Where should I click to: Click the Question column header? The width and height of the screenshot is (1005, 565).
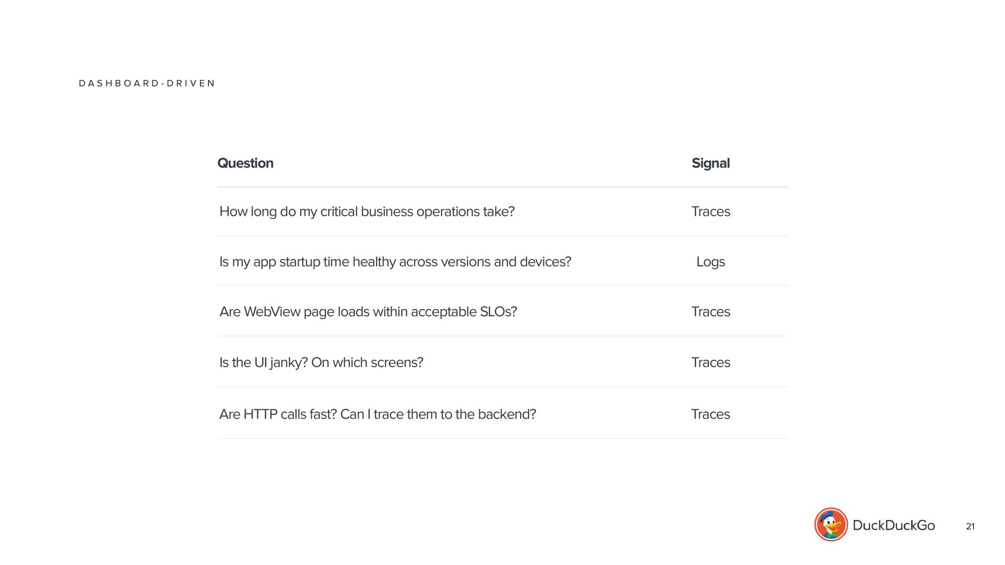245,163
